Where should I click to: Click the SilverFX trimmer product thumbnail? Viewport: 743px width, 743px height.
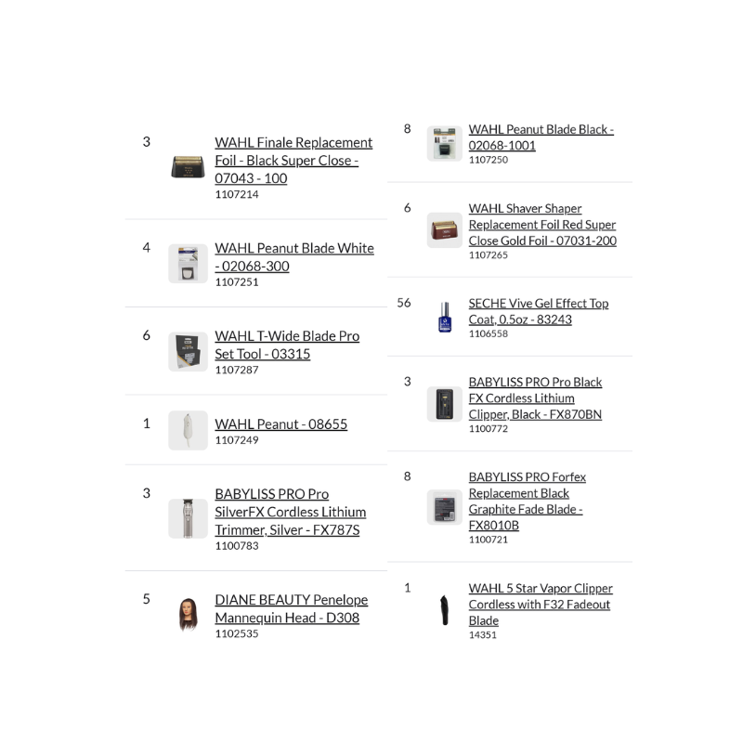click(x=188, y=518)
